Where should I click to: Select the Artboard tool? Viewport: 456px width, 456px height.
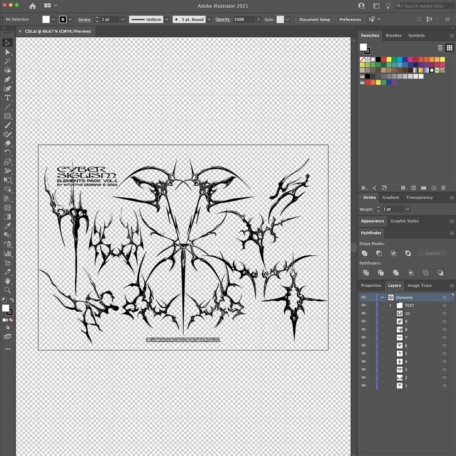8,263
